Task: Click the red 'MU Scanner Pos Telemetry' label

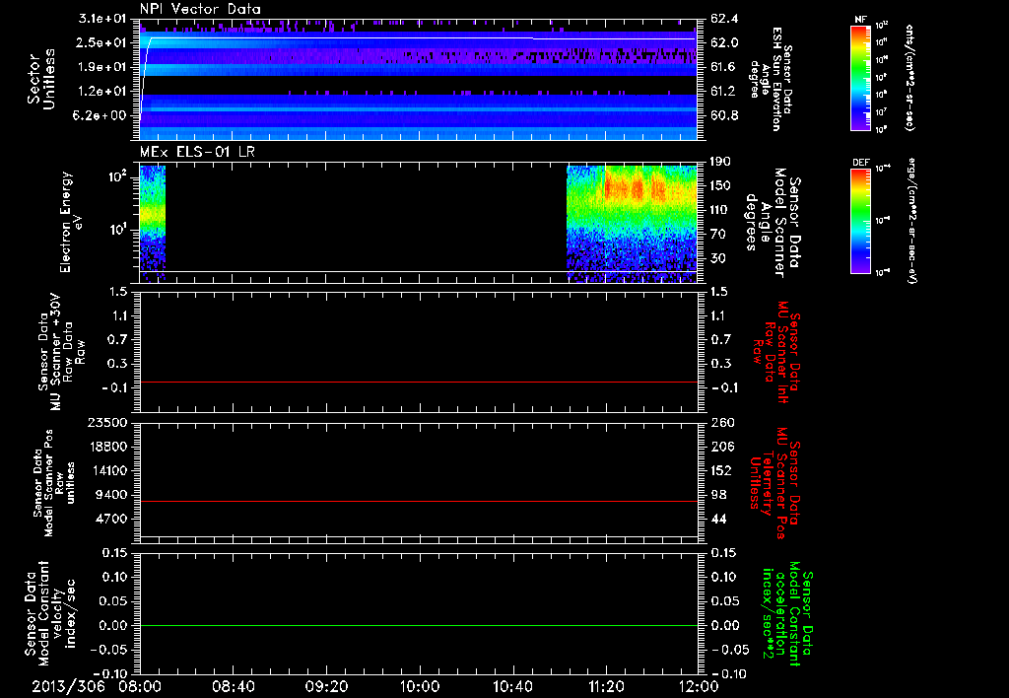Action: 774,483
